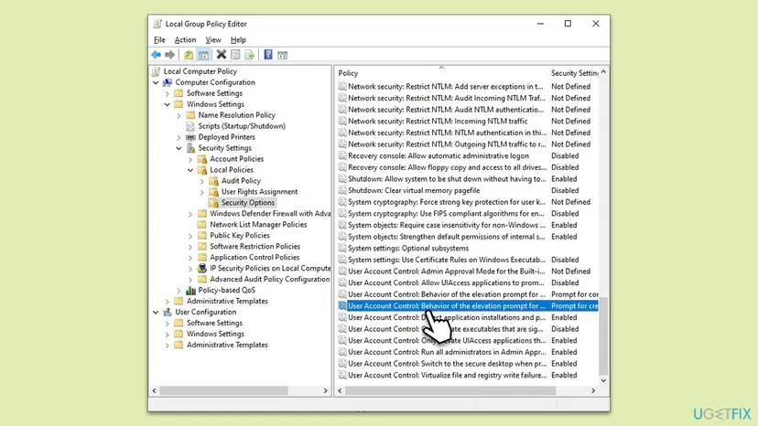
Task: Open the Action menu
Action: [185, 40]
